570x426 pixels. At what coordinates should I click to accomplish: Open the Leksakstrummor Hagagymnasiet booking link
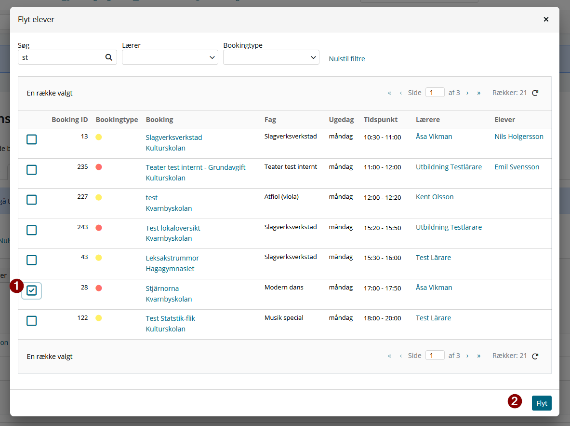point(172,263)
